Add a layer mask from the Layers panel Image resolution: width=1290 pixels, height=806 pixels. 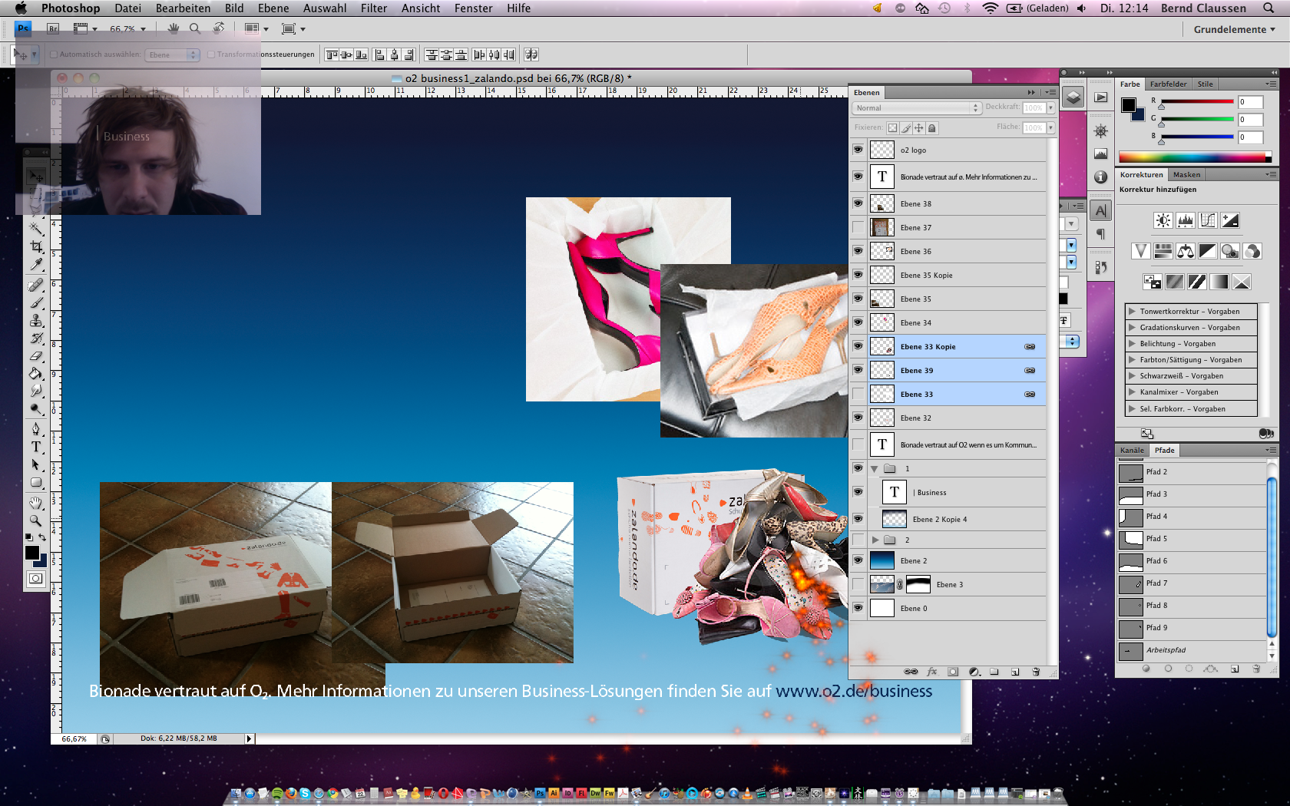click(x=953, y=672)
